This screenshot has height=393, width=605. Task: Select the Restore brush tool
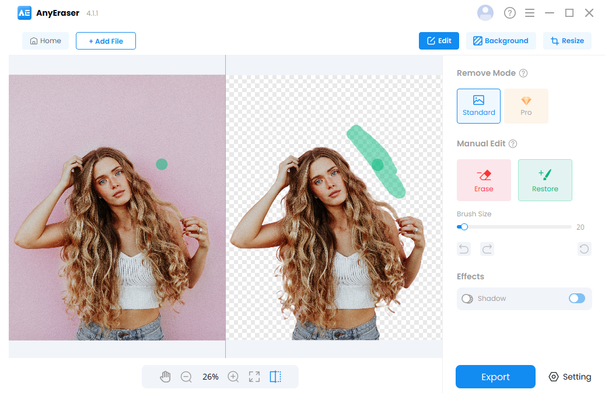click(545, 180)
